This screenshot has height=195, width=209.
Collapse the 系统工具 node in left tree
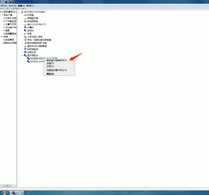pos(1,15)
